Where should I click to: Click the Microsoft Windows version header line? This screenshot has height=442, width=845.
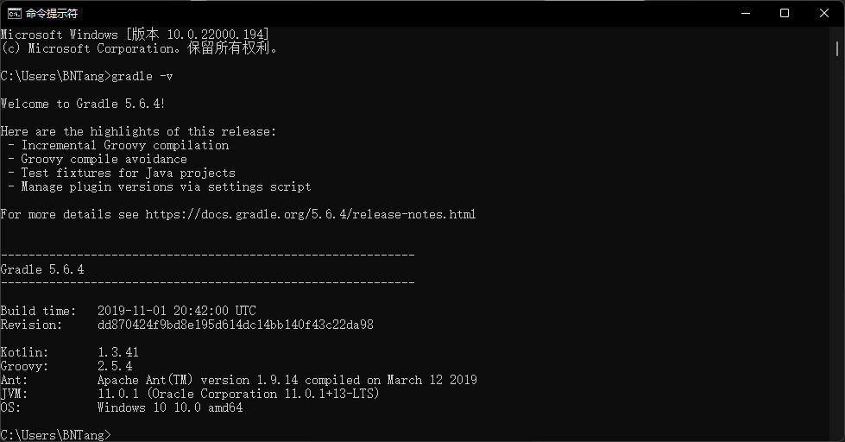coord(135,35)
